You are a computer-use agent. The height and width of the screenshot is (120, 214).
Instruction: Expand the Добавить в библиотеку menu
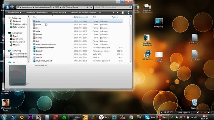[36, 13]
